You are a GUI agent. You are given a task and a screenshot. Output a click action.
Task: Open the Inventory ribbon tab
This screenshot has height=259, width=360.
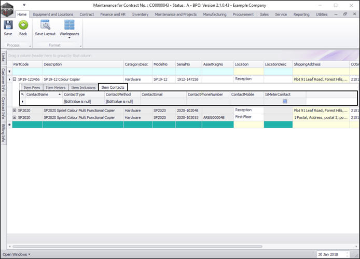click(x=140, y=14)
